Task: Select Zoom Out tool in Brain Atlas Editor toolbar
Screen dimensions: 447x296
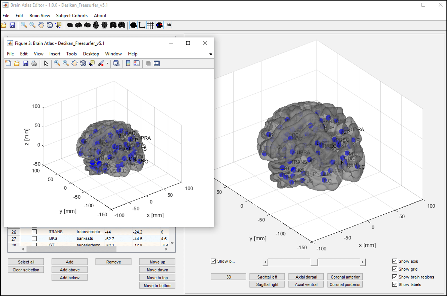Action: coord(33,25)
